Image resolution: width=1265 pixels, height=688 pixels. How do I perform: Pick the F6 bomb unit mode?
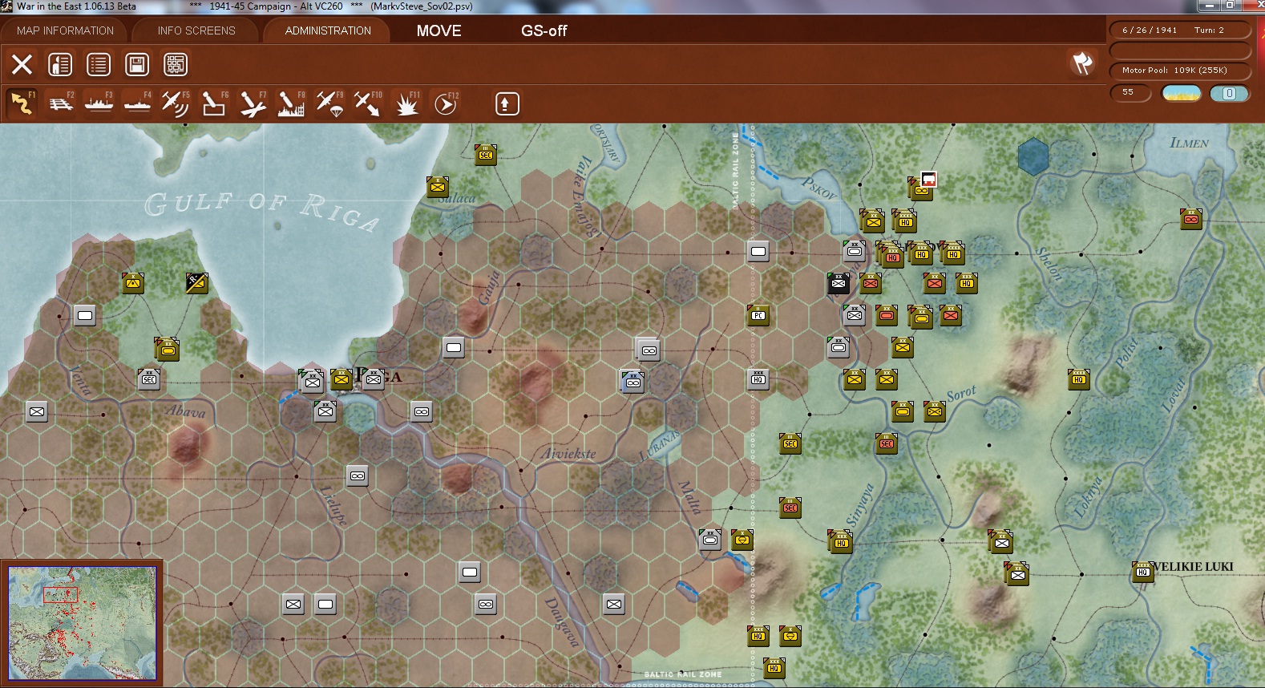pyautogui.click(x=214, y=103)
